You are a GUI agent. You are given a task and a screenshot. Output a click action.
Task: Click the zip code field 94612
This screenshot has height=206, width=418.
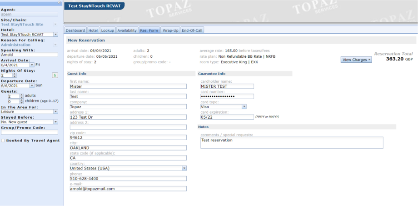128,137
